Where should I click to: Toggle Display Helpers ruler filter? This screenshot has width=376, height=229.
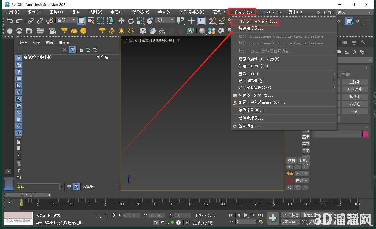[19, 85]
